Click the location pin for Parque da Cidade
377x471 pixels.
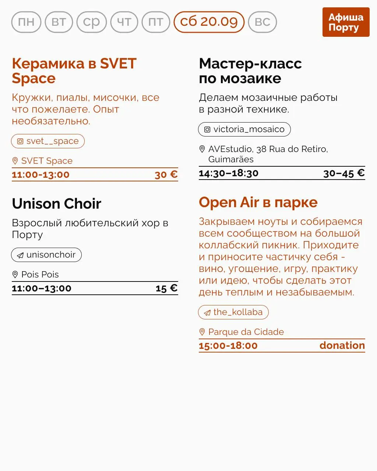(202, 332)
